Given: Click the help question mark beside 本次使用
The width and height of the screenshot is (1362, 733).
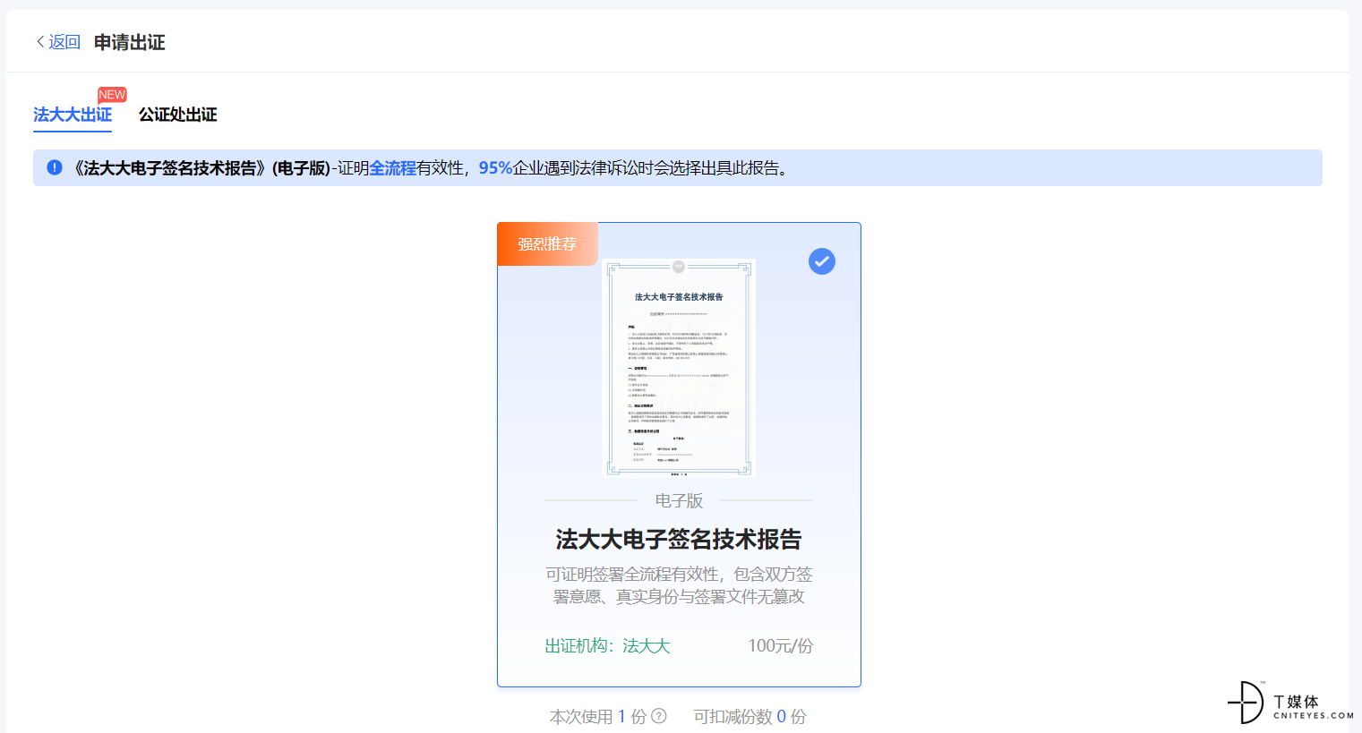Looking at the screenshot, I should pos(659,716).
